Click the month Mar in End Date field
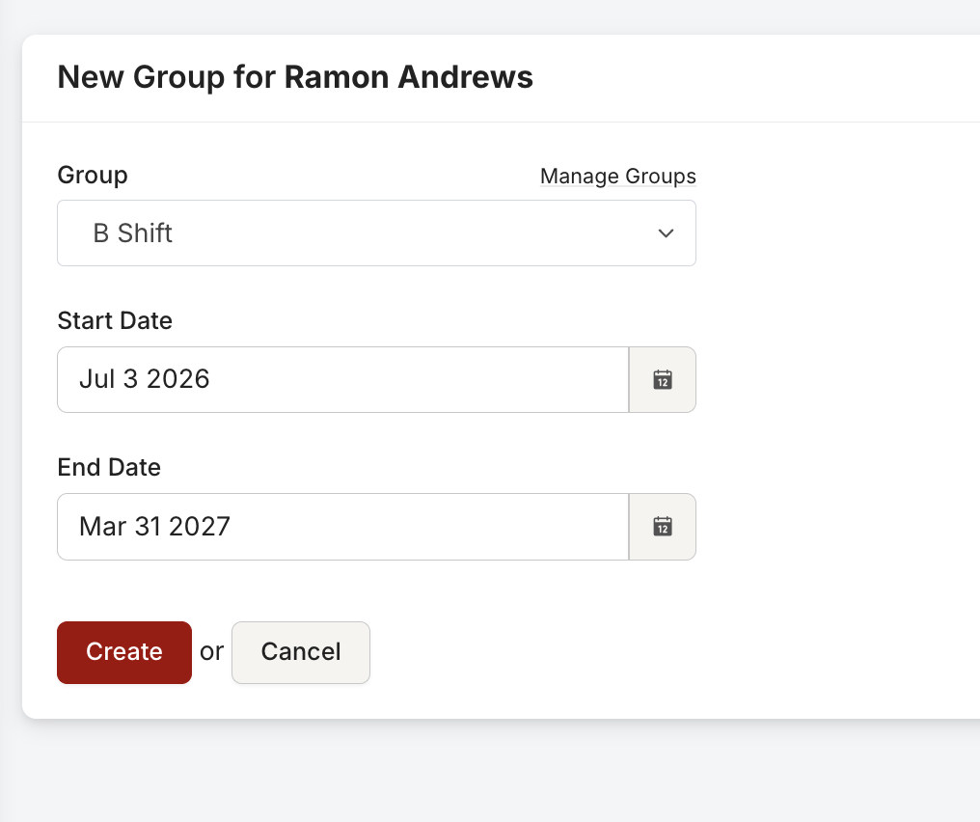980x822 pixels. click(103, 527)
